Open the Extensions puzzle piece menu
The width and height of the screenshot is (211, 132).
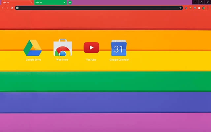click(199, 8)
